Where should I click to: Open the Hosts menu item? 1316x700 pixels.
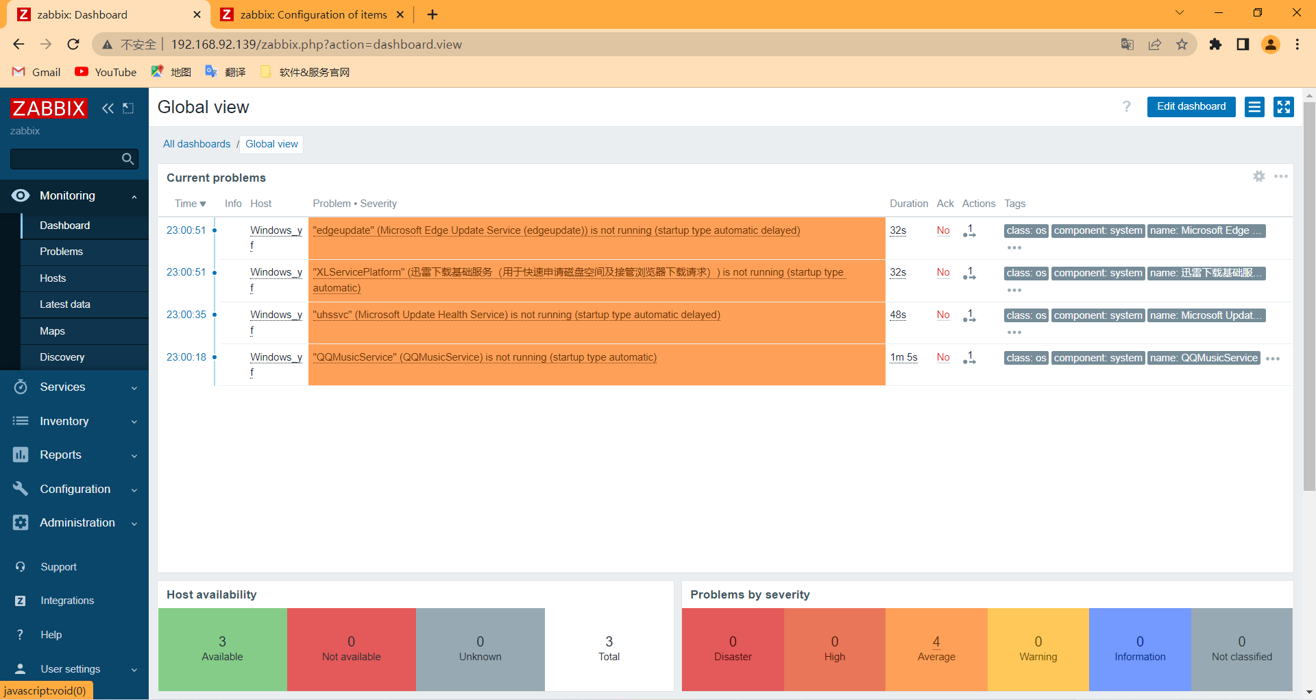85,278
